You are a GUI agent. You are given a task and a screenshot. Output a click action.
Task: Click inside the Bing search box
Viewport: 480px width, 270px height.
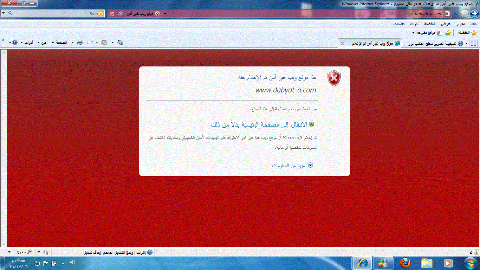(x=53, y=13)
